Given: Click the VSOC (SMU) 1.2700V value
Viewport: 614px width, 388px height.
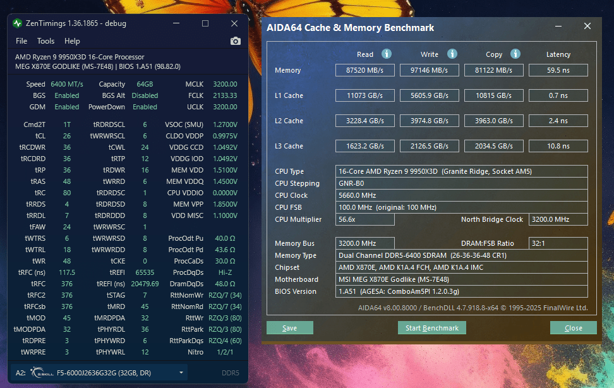Looking at the screenshot, I should [225, 124].
